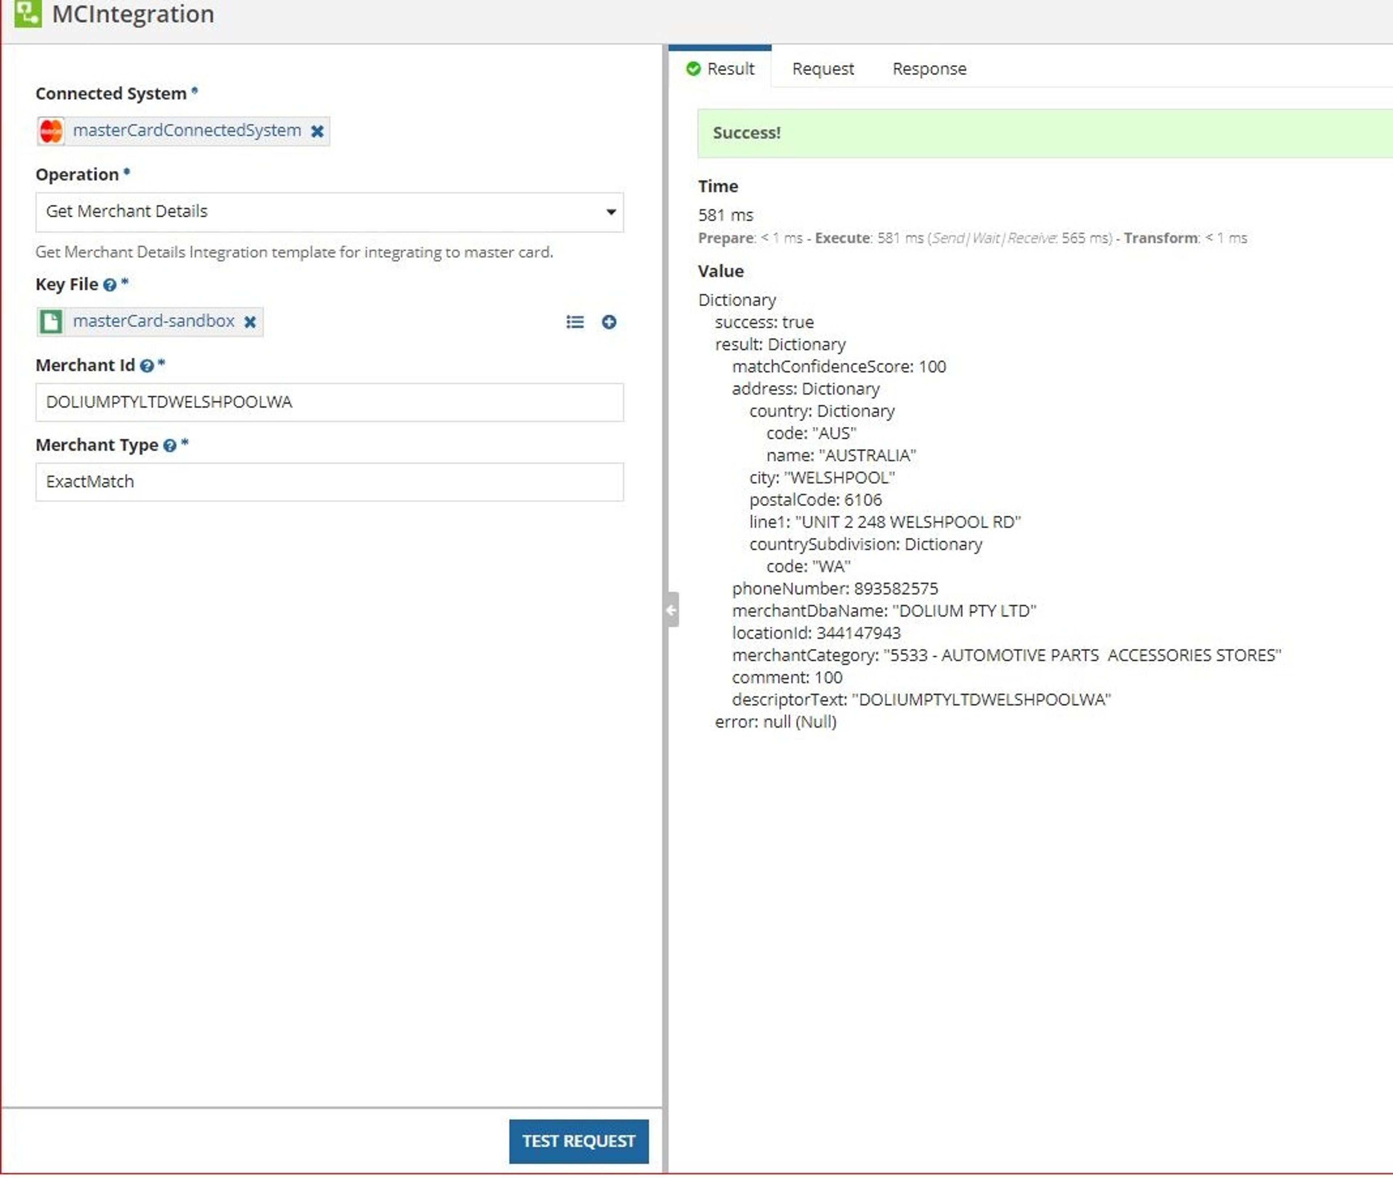Open the Get Merchant Details selector

330,212
